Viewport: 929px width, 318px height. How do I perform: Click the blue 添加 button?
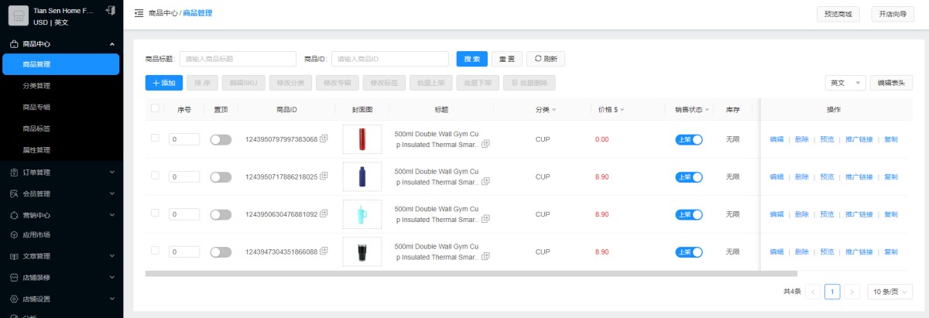[x=163, y=83]
